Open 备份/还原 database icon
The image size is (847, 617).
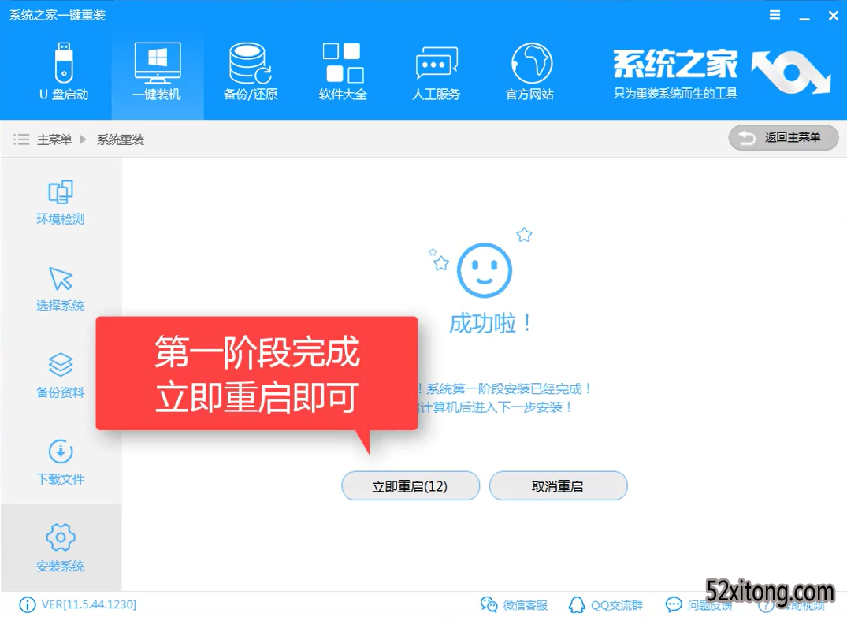coord(250,63)
